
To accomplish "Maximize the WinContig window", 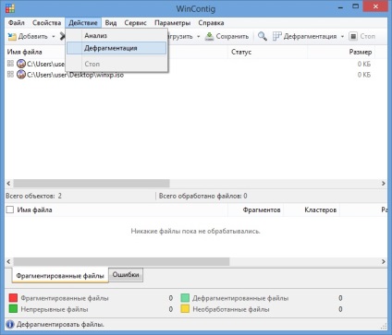I will click(x=356, y=6).
